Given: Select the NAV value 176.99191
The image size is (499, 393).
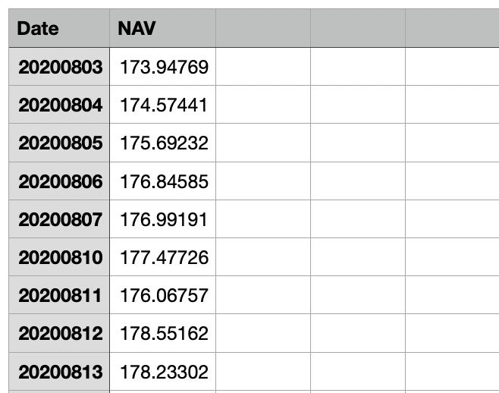Looking at the screenshot, I should [x=162, y=219].
